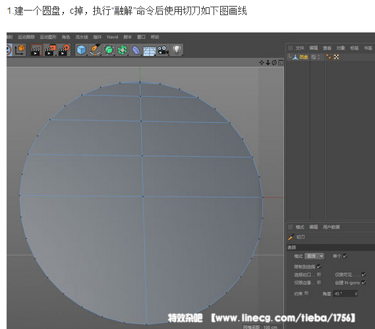This screenshot has height=329, width=375.
Task: Add a Camera via camera icon
Action: pyautogui.click(x=163, y=50)
